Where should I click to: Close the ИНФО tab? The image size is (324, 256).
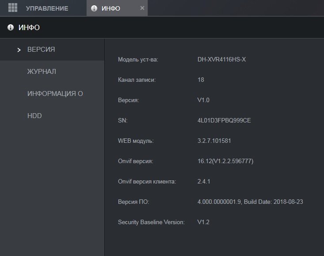pyautogui.click(x=142, y=8)
